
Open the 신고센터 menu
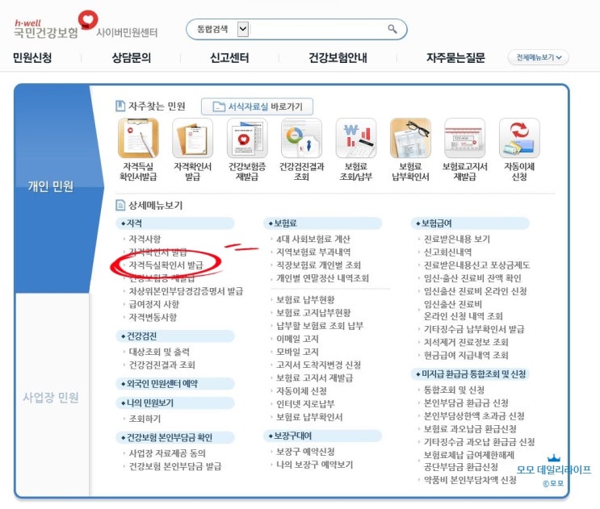(x=229, y=58)
